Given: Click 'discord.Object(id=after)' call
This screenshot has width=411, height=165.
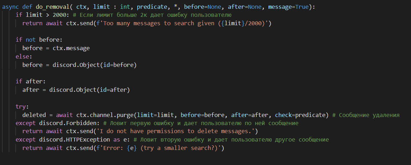Looking at the screenshot, I should pos(90,90).
